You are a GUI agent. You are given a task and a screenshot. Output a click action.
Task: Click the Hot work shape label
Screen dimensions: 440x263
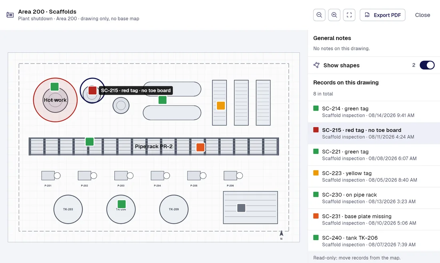[55, 100]
